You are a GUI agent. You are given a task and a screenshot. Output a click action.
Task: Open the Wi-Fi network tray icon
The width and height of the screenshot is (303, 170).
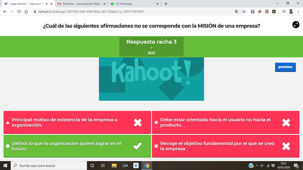click(x=268, y=166)
